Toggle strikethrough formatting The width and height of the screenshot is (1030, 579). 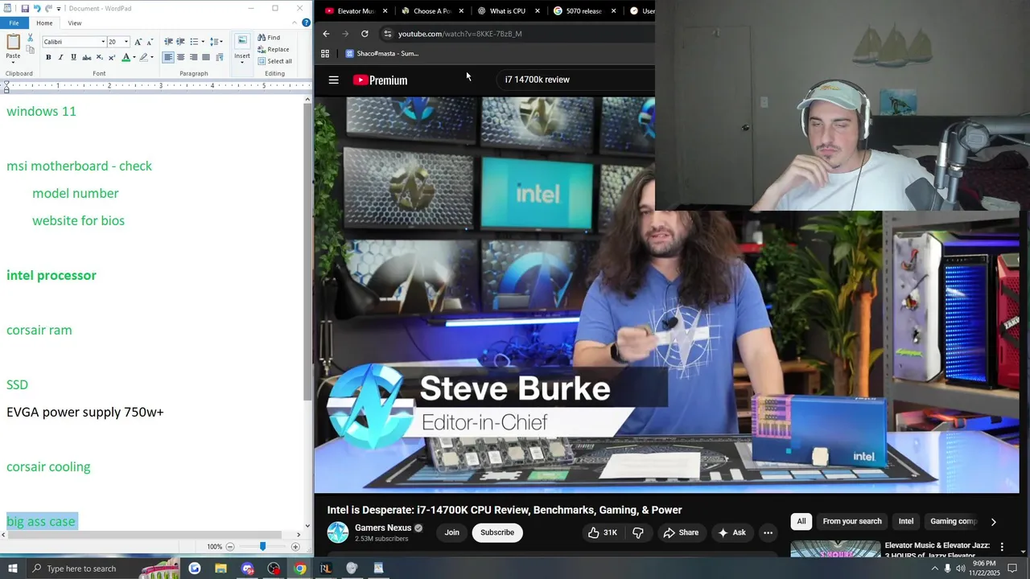[x=87, y=57]
